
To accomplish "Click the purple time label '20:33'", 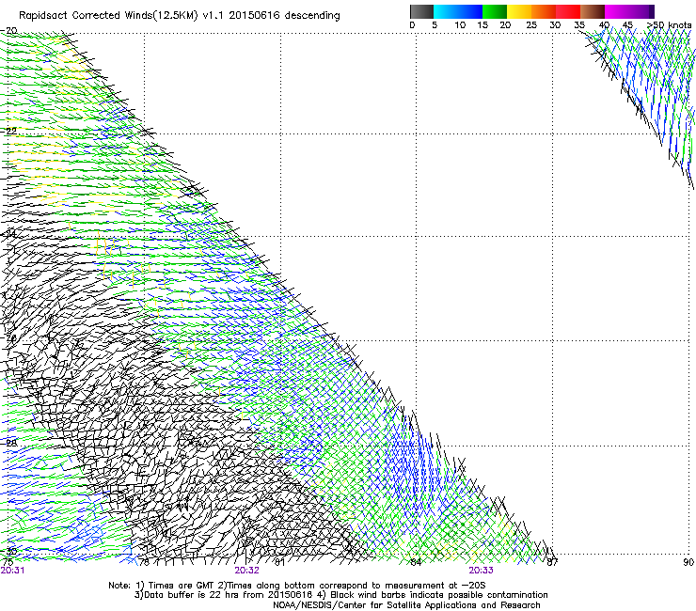I will coord(482,571).
